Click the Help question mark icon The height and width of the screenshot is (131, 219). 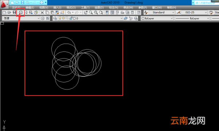click(x=139, y=12)
